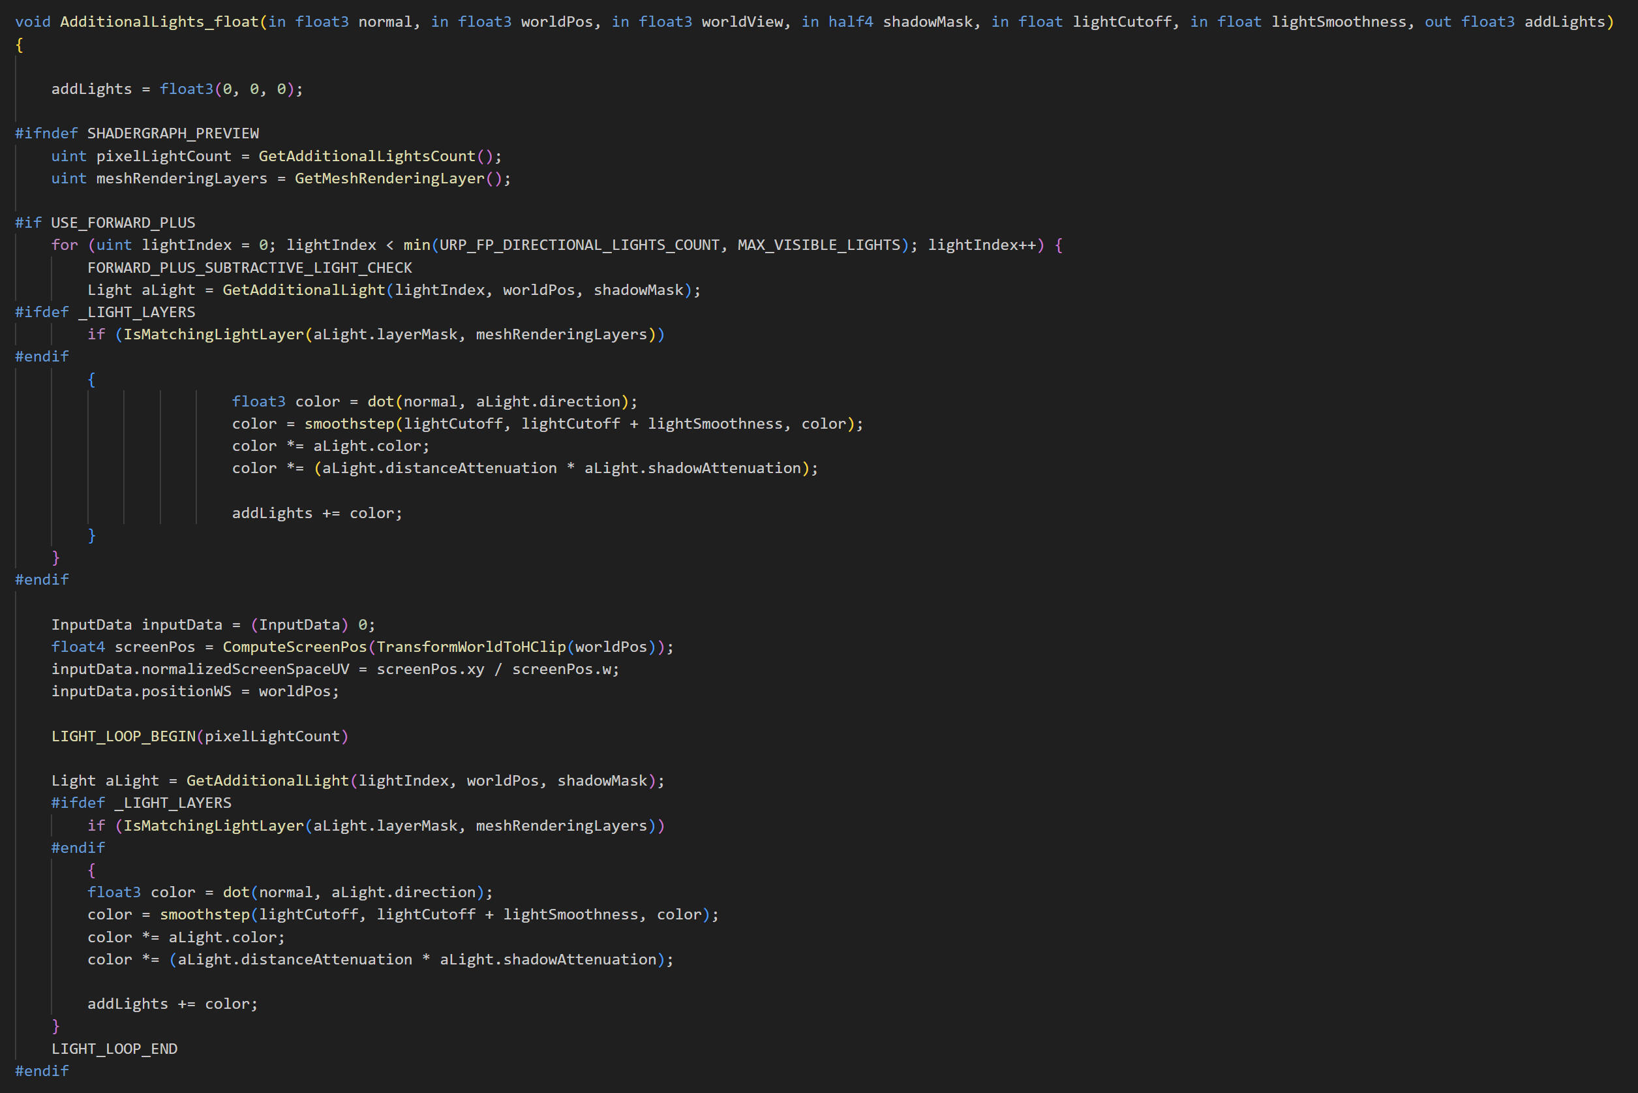Click the GetMeshRenderingLayer function call
The image size is (1638, 1093).
389,178
